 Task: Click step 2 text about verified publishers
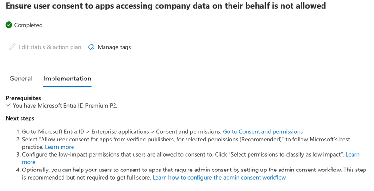coord(143,139)
